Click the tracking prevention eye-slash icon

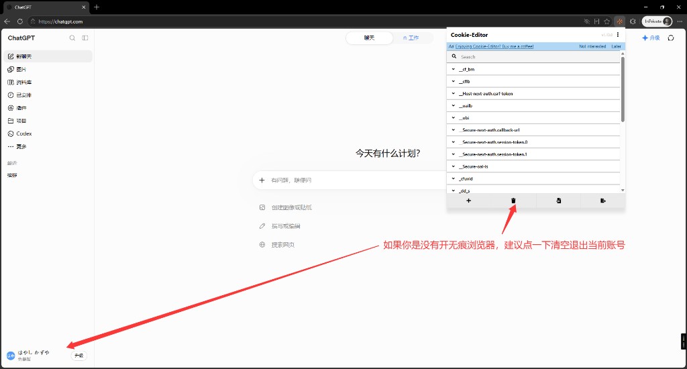[x=586, y=21]
